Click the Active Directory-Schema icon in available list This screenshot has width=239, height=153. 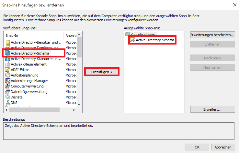tap(8, 53)
